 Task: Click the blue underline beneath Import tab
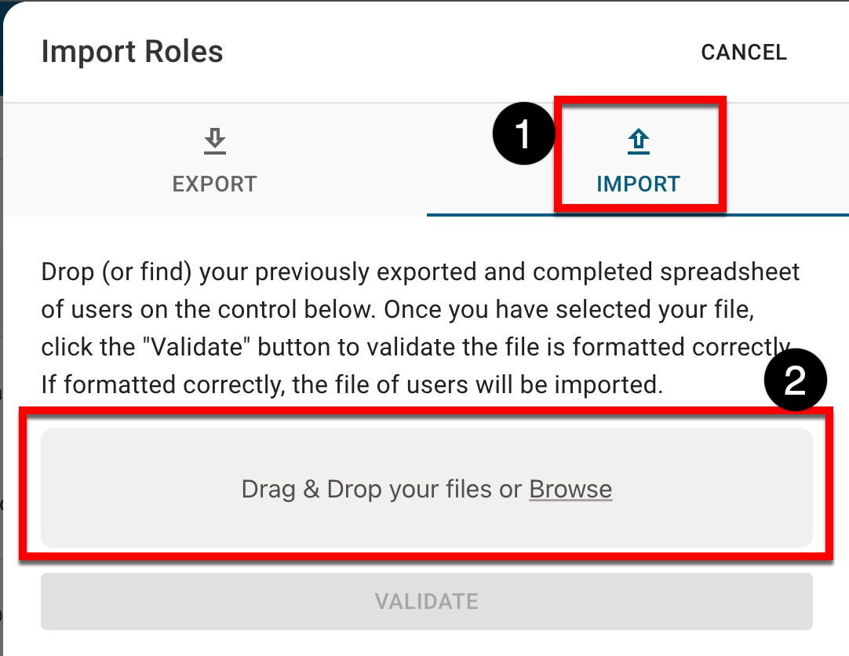click(637, 214)
